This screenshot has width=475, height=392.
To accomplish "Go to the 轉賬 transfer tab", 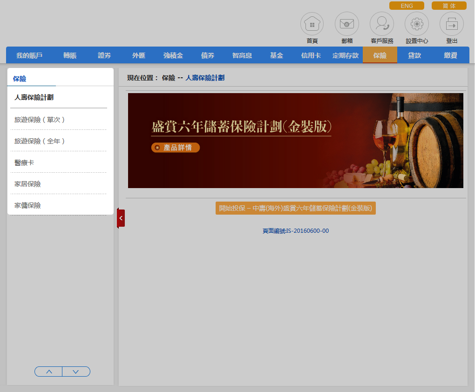I will 70,55.
